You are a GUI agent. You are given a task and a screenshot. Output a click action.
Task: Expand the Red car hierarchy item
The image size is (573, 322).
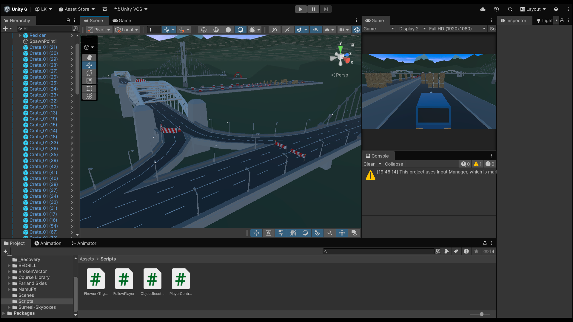click(x=20, y=35)
